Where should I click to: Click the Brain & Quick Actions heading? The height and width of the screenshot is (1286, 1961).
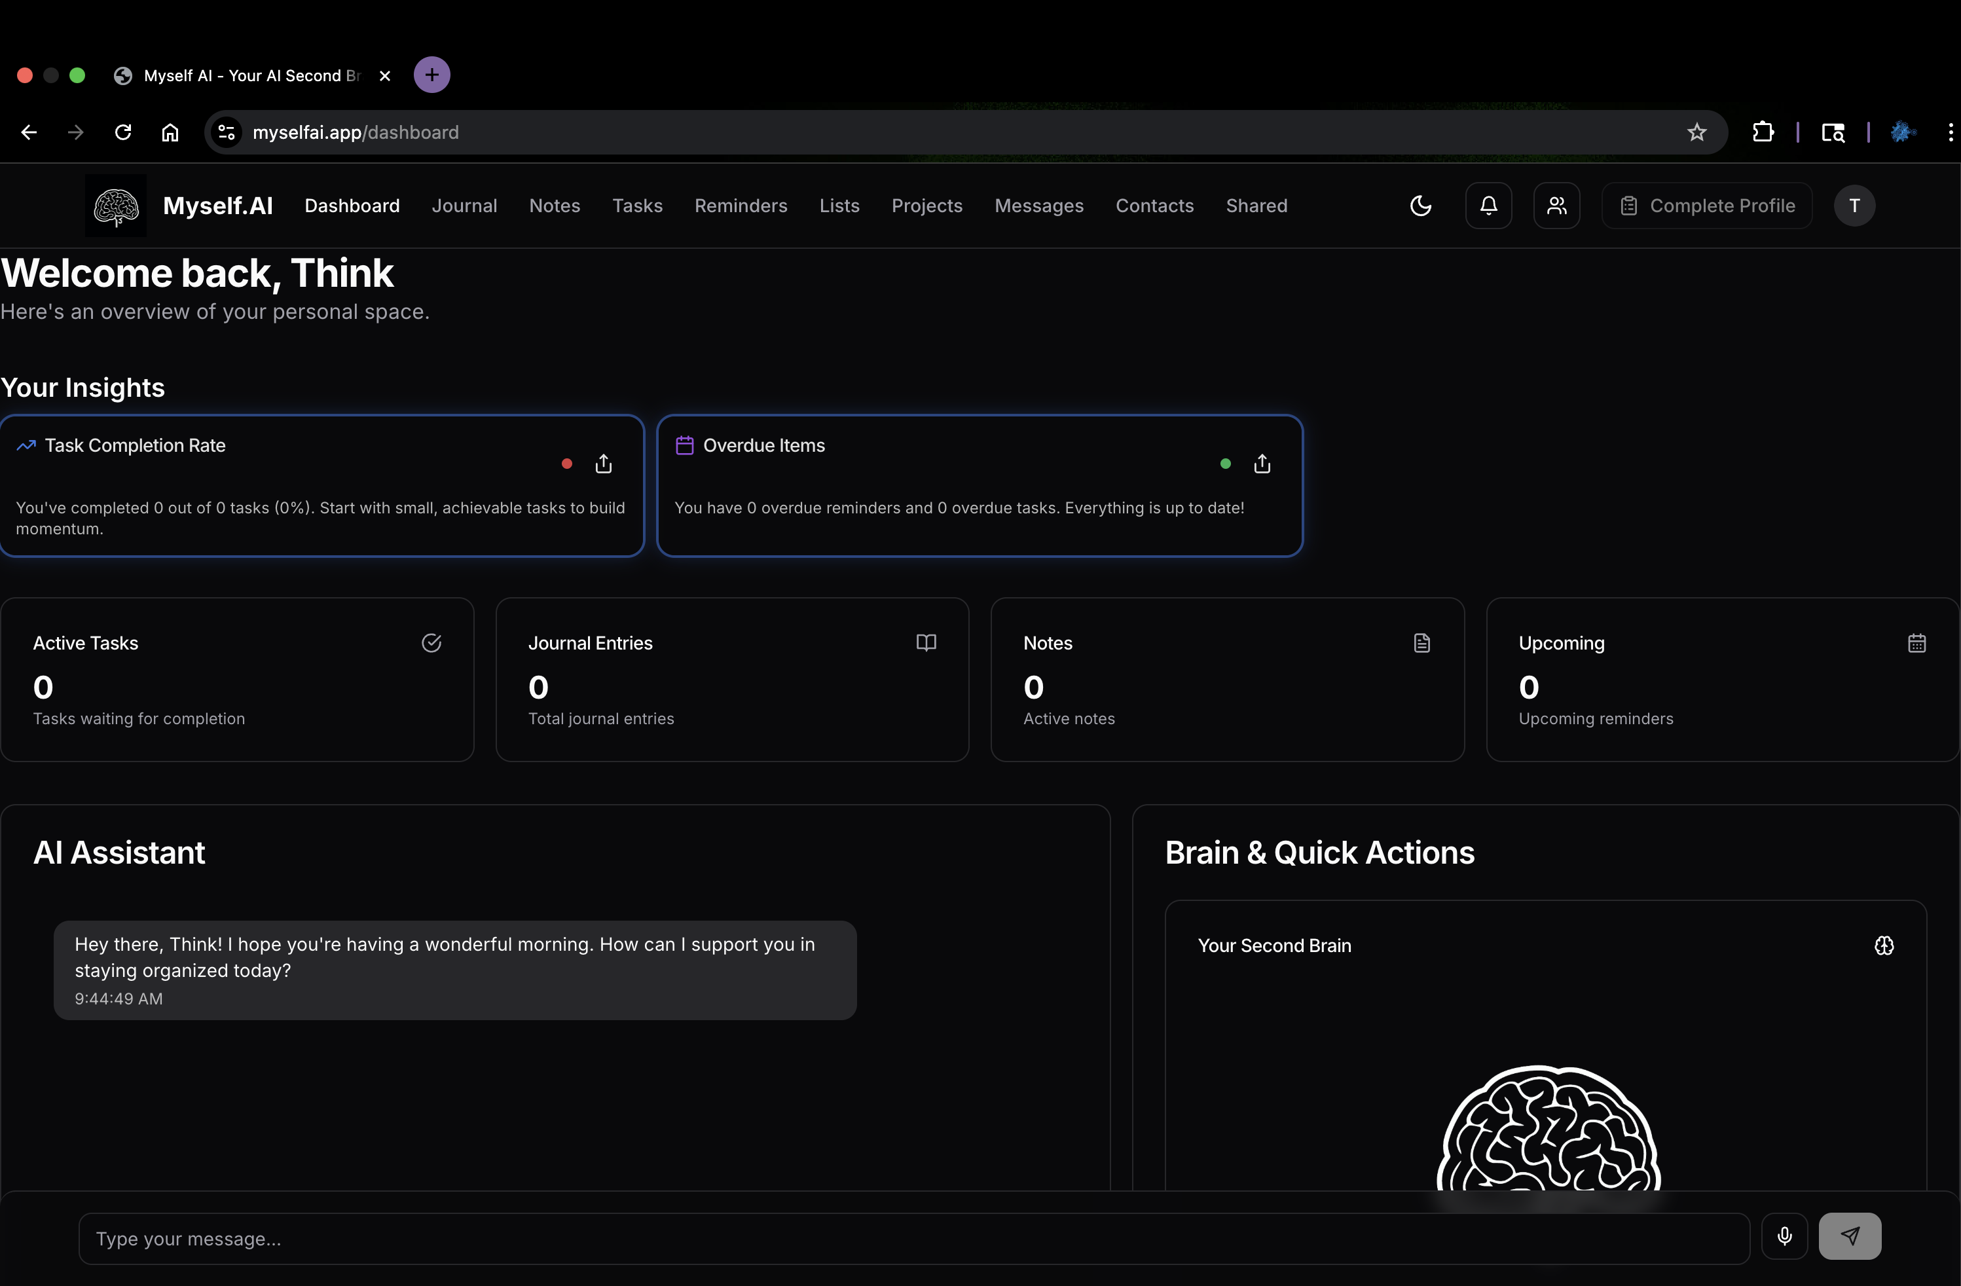(1319, 853)
